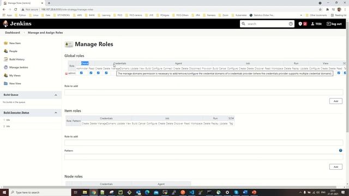Toggle admin Overall Read checkbox

point(91,73)
